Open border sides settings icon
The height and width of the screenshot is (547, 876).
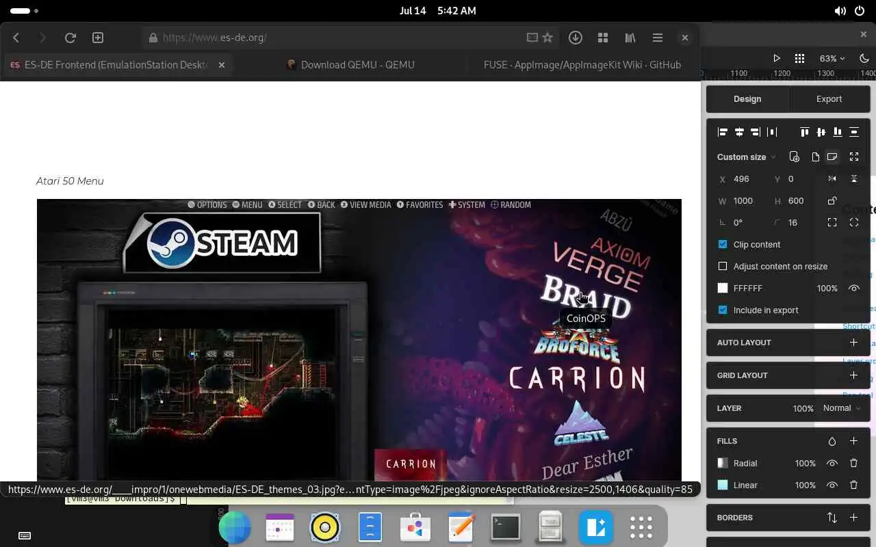(x=832, y=518)
